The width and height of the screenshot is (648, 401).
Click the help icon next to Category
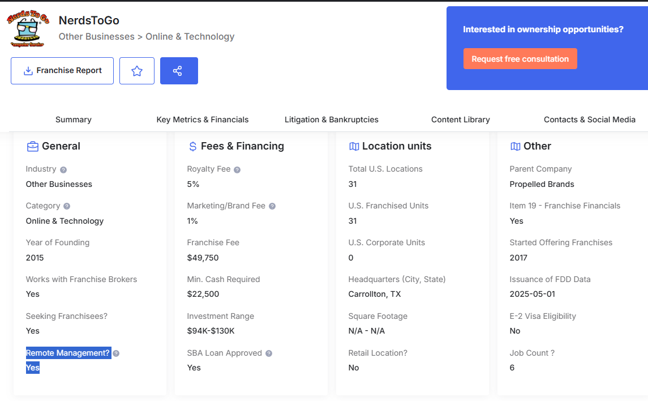click(x=67, y=206)
